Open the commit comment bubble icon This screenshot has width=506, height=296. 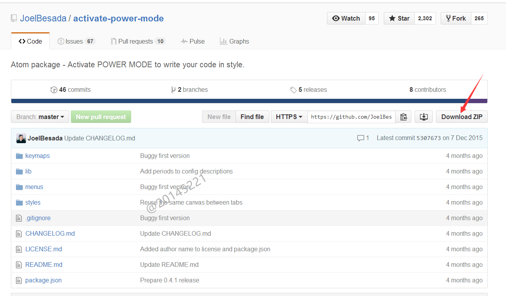coord(360,138)
